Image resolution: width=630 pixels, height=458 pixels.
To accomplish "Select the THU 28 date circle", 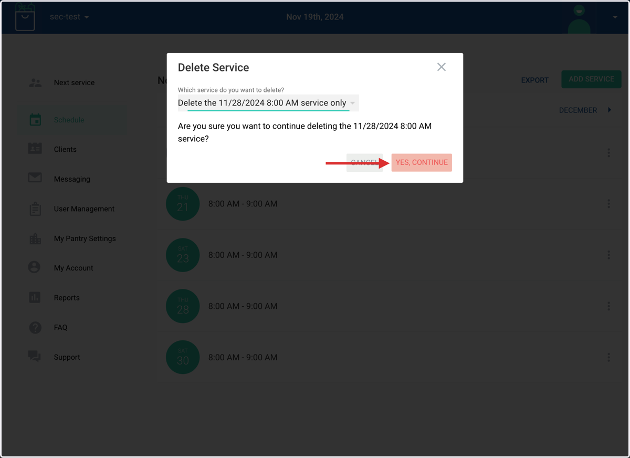I will click(183, 306).
